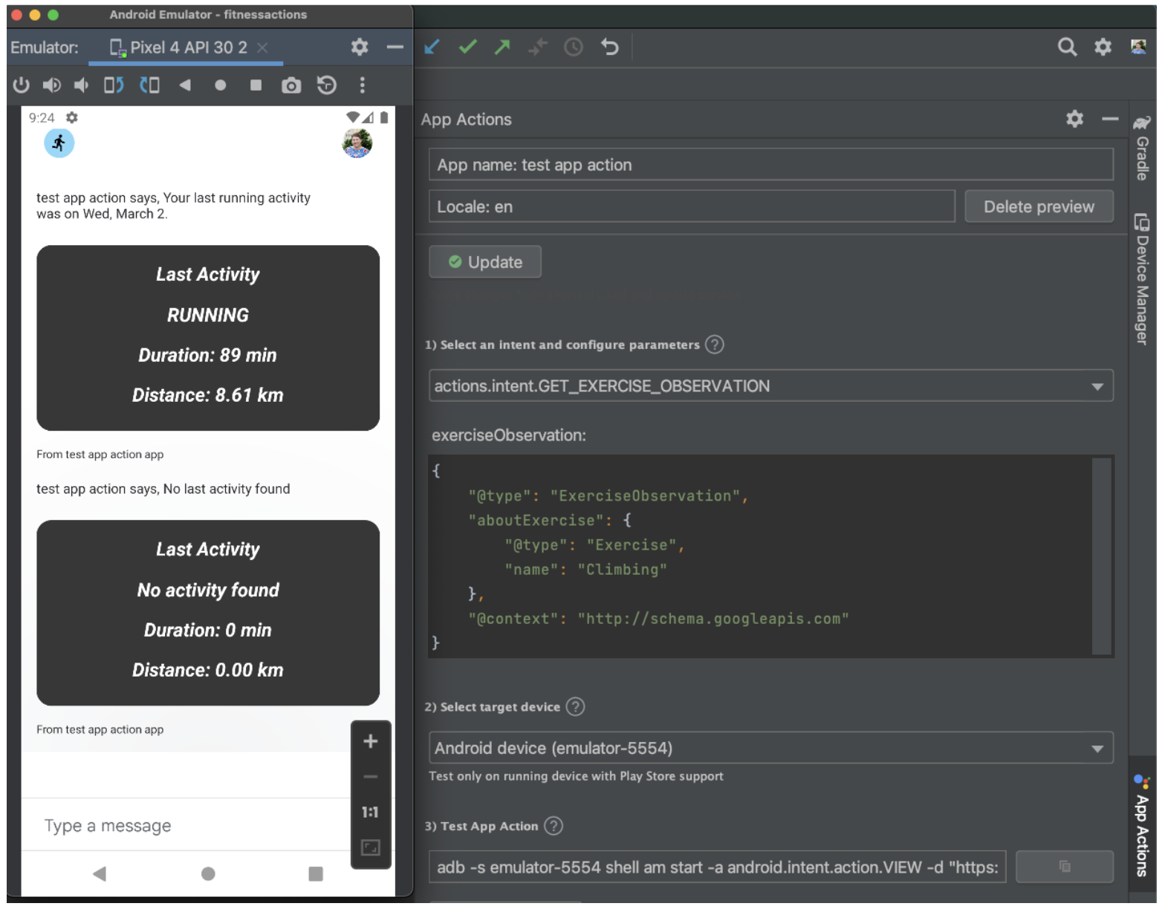Click the copy adb command icon button
The image size is (1162, 912).
click(x=1064, y=867)
